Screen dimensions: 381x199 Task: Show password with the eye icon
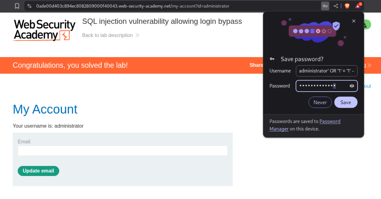pyautogui.click(x=352, y=86)
